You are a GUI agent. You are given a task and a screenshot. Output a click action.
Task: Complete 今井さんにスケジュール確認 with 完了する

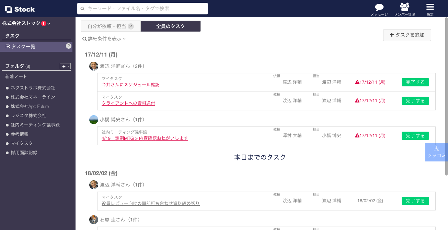[415, 82]
